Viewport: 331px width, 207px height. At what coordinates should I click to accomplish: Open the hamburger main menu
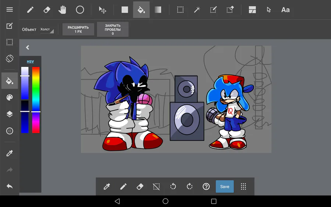click(x=10, y=10)
